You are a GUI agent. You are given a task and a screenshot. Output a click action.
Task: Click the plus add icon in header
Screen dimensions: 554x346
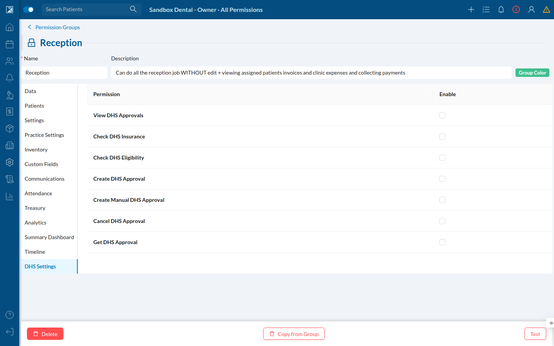(471, 10)
